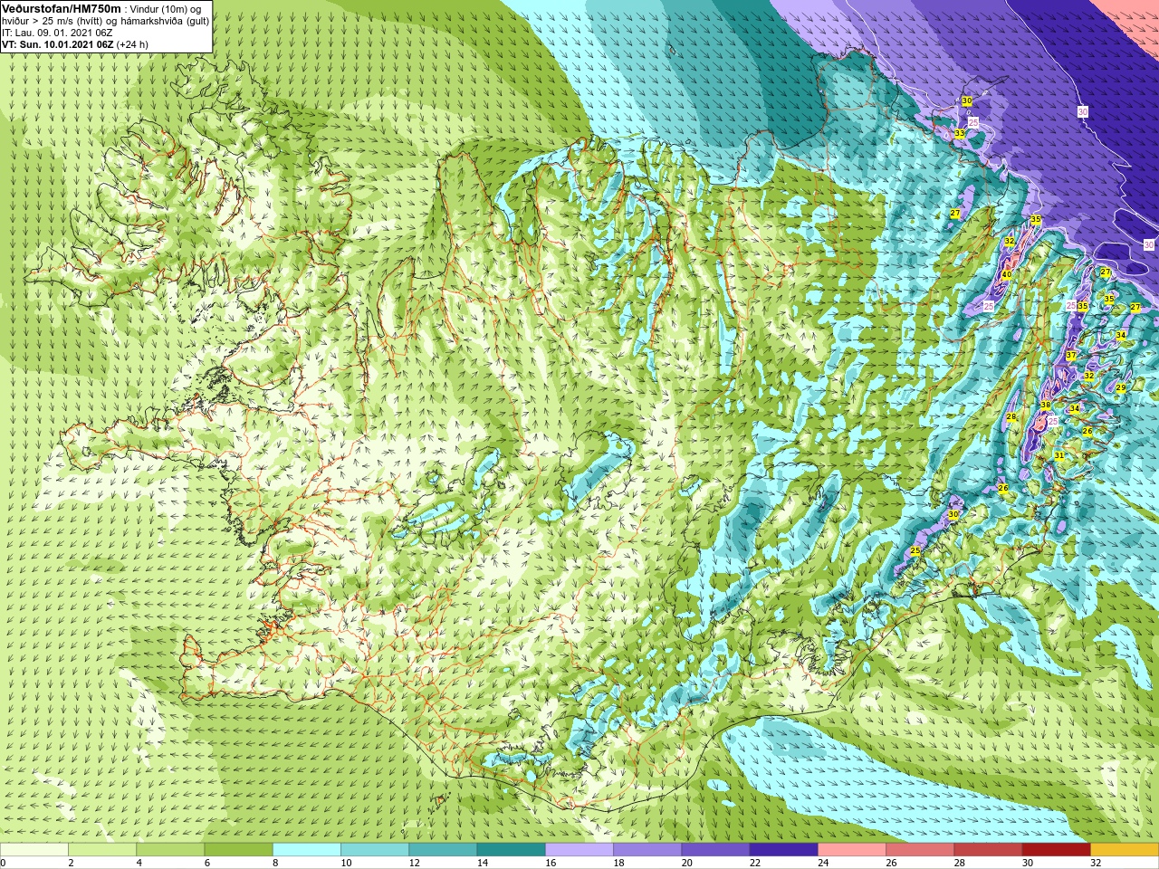Image resolution: width=1159 pixels, height=869 pixels.
Task: Click the yellow gust label 31
Action: pos(1058,456)
